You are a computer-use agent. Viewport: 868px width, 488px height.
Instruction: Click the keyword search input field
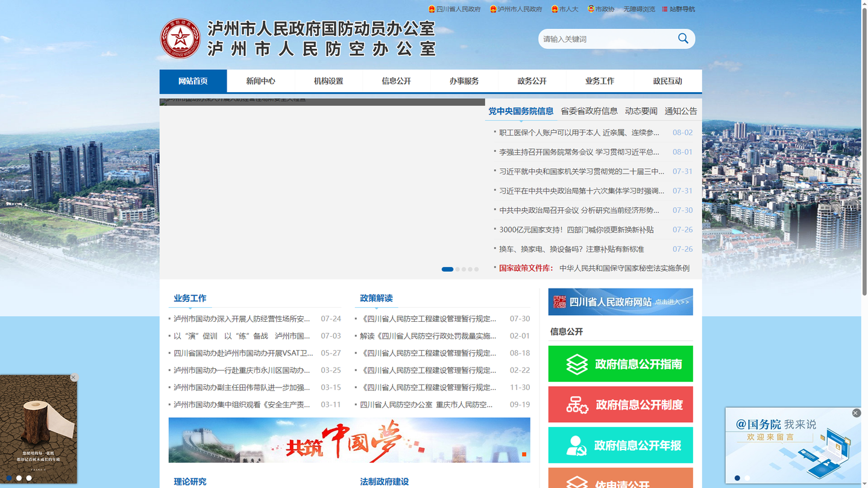606,39
